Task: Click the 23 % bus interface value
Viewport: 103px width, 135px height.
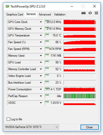Action: click(x=53, y=83)
